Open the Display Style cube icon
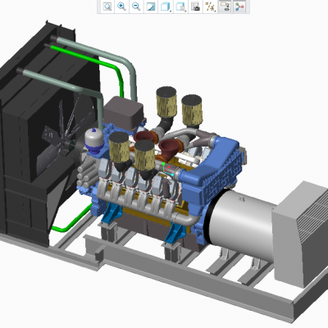This screenshot has width=328, height=328. pyautogui.click(x=166, y=7)
